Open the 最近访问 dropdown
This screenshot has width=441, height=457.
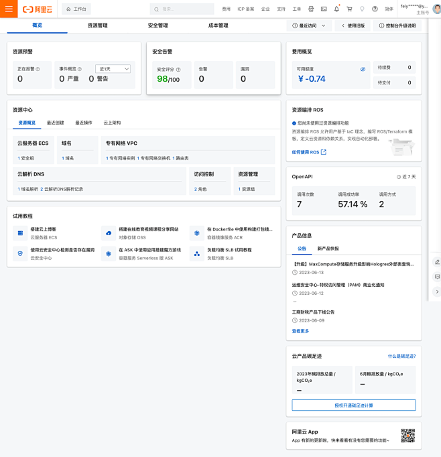pos(309,25)
